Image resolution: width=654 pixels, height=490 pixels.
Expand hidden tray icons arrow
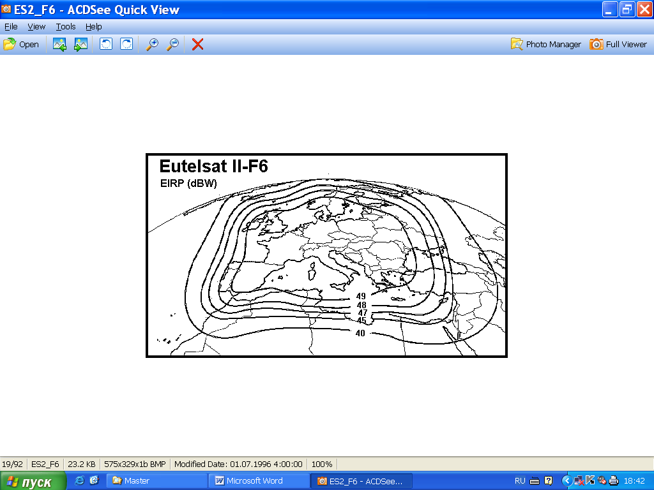pyautogui.click(x=567, y=481)
